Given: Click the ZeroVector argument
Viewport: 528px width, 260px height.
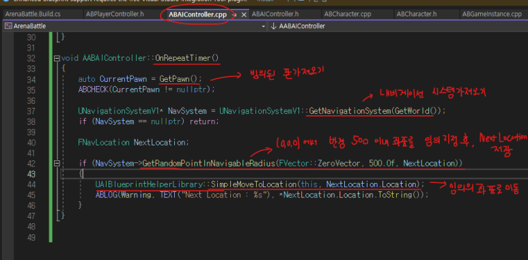Looking at the screenshot, I should [339, 164].
